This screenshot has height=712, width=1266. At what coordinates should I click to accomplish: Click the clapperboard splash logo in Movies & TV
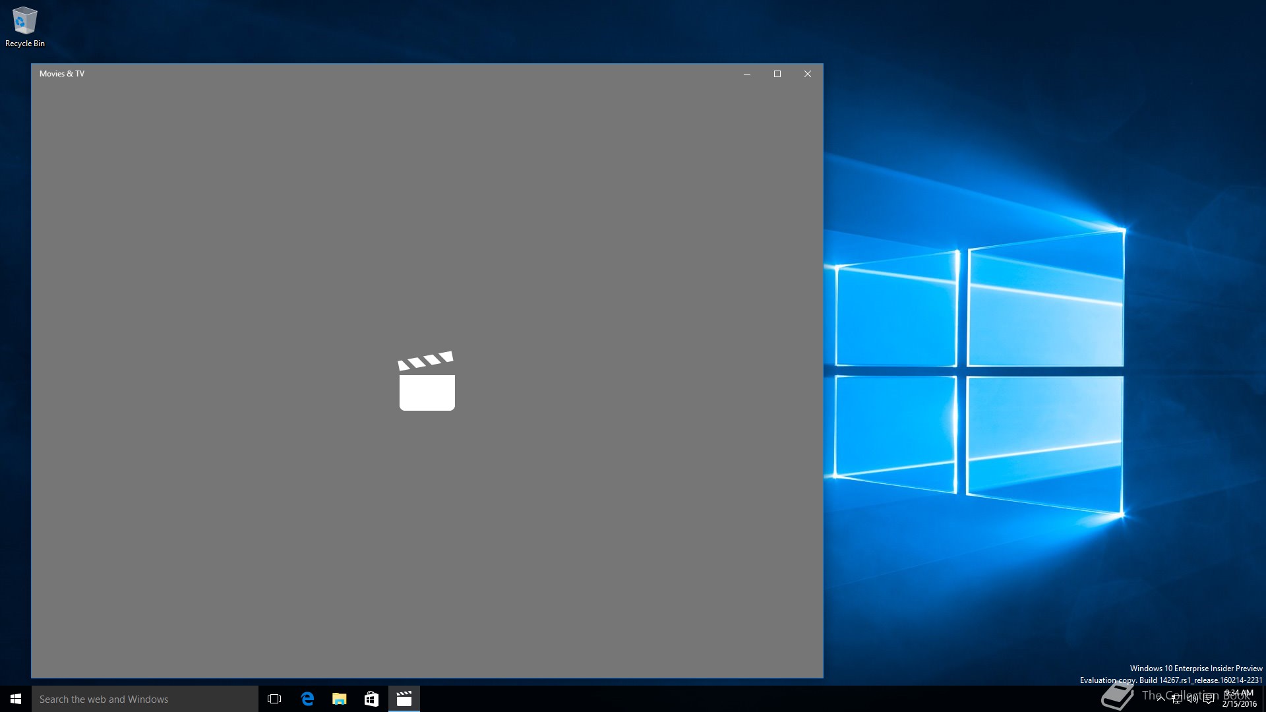(427, 381)
